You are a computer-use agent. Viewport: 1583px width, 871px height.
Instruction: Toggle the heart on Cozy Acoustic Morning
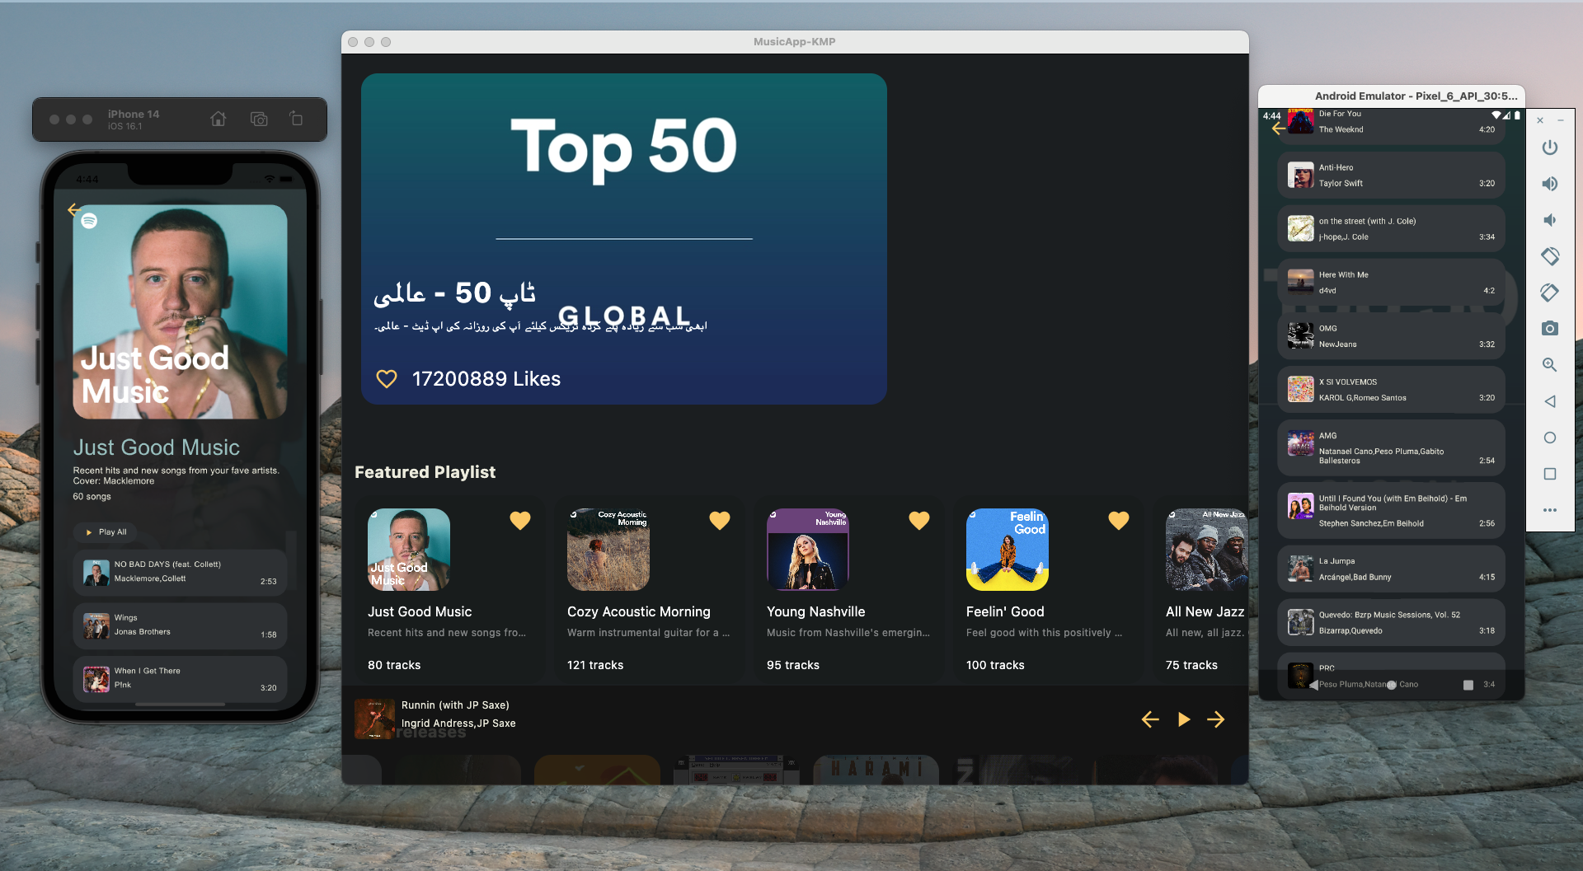pos(719,521)
